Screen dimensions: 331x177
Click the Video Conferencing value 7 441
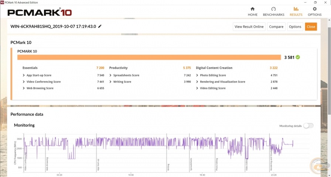coord(101,82)
